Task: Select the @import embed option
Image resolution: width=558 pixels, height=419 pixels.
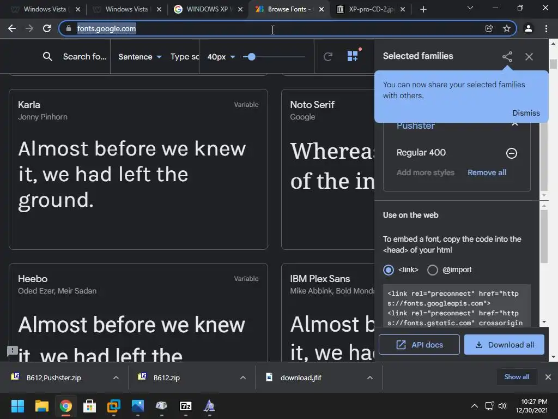Action: (x=432, y=270)
